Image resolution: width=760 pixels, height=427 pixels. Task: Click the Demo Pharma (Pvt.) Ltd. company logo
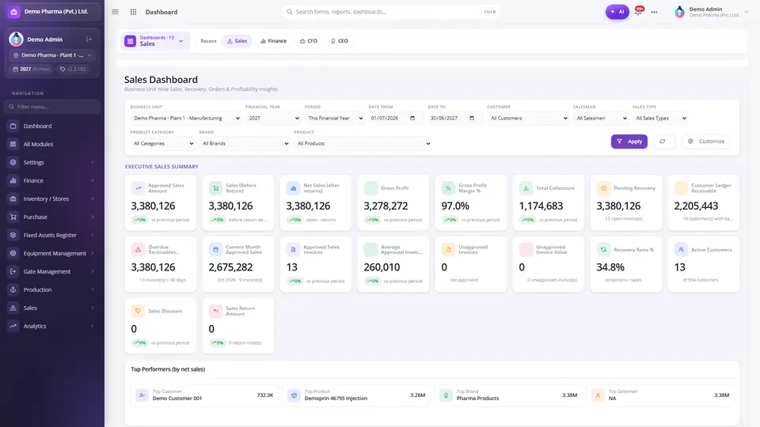point(13,12)
